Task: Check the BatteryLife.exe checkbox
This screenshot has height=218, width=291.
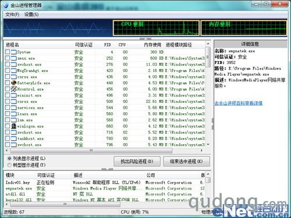Action: [x=8, y=83]
